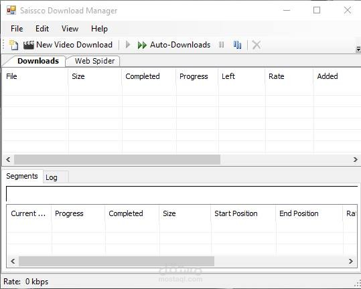Click the End Position column header
361x289 pixels.
(309, 213)
